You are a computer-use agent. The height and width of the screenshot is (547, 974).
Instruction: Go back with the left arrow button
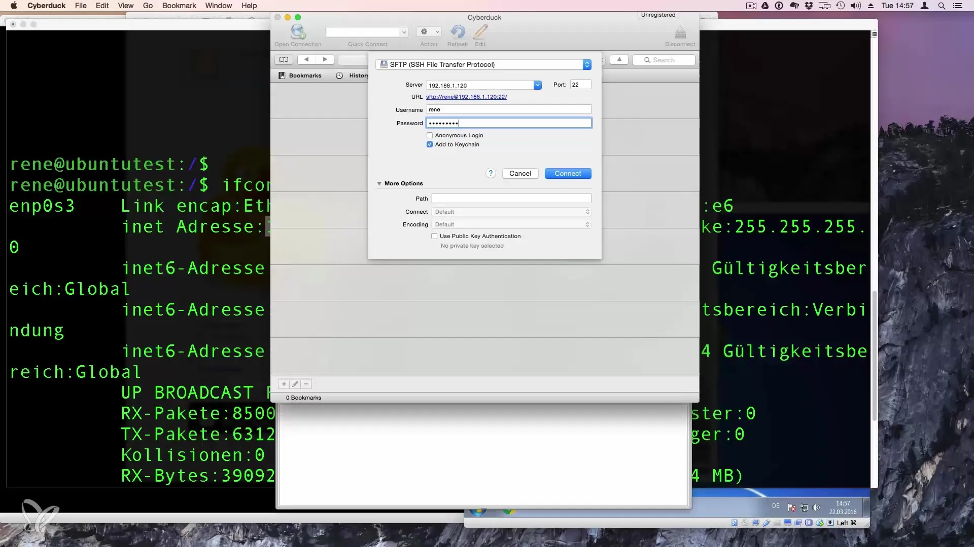(306, 60)
